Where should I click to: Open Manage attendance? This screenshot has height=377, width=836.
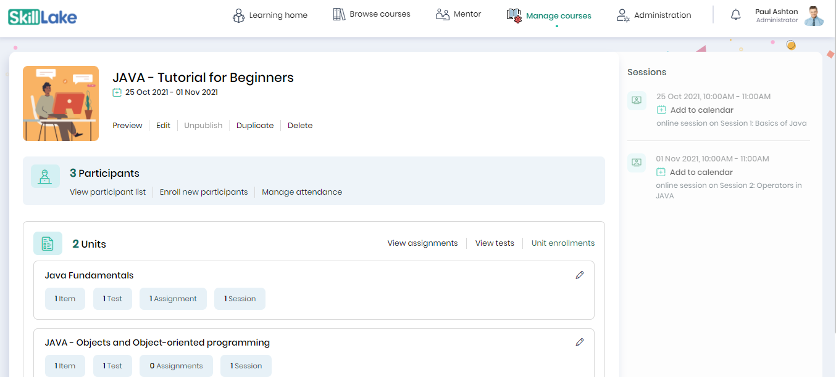pyautogui.click(x=302, y=192)
